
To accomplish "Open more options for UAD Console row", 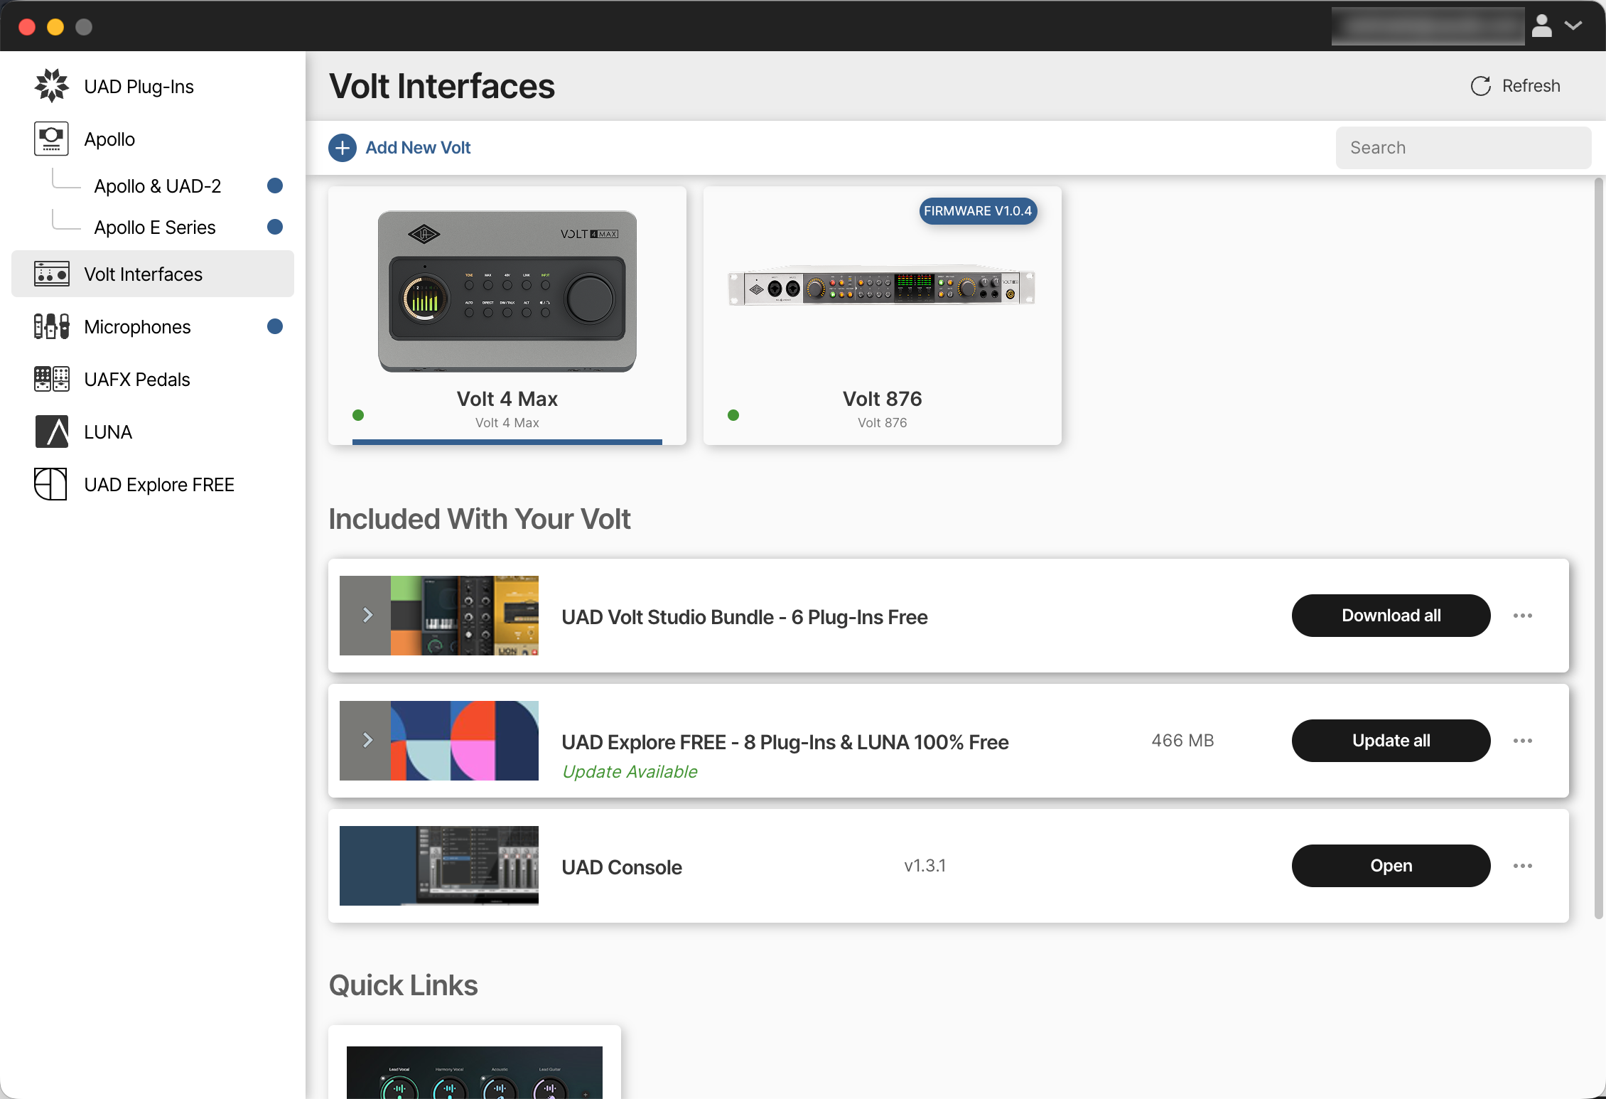I will [x=1523, y=866].
